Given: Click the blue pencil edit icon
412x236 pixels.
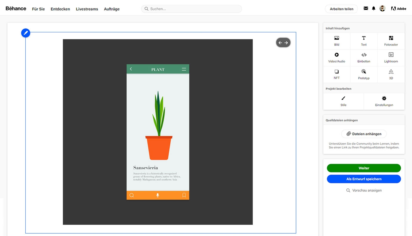Looking at the screenshot, I should tap(26, 33).
